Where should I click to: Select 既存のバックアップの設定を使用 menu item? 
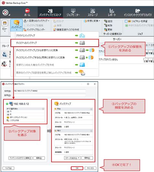click(55, 73)
